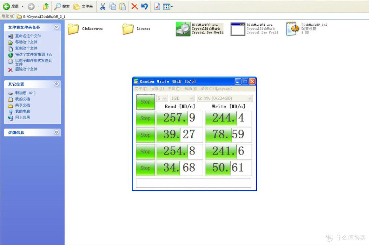Viewport: 369px width, 245px height.
Task: Open Back button history dropdown arrow
Action: 23,6
